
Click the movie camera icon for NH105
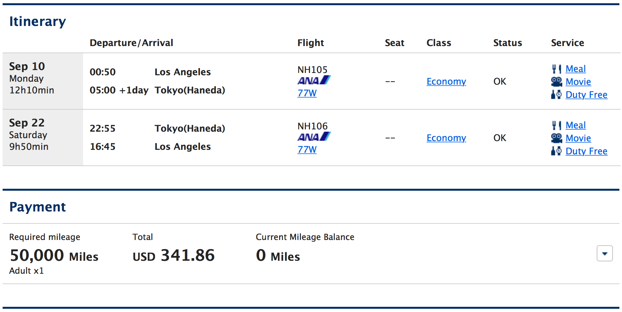click(556, 82)
